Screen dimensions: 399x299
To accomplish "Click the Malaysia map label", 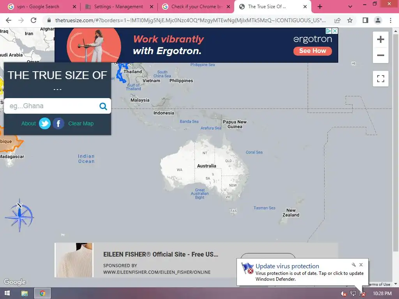I will pyautogui.click(x=140, y=100).
